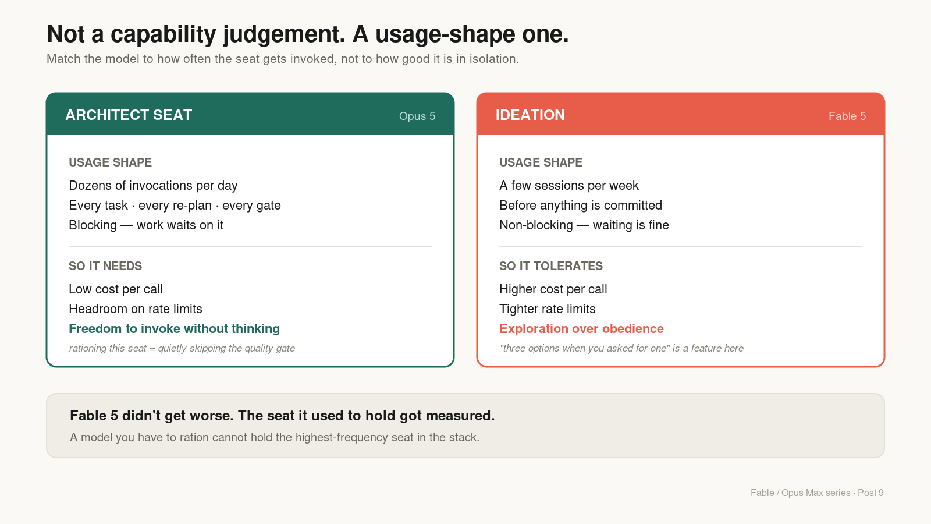This screenshot has width=931, height=524.
Task: Select the bold callout "Fable 5 didn't get worse."
Action: coord(282,416)
